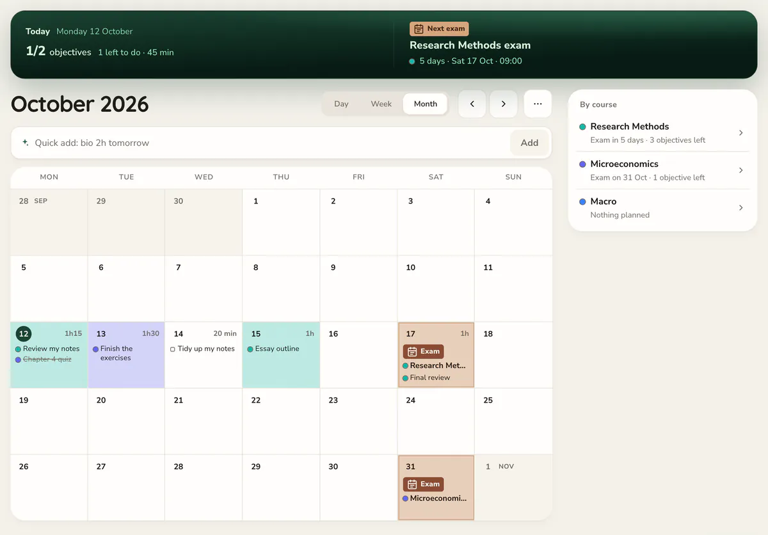Select the October 24 day cell

pos(436,421)
